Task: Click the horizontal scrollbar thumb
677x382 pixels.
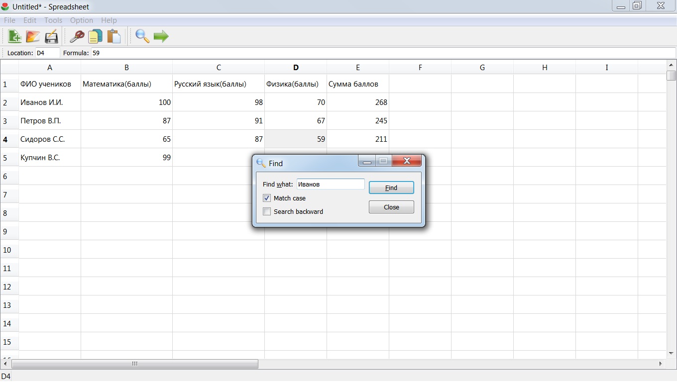Action: 135,364
